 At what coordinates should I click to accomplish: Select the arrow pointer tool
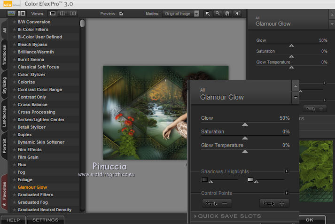pyautogui.click(x=208, y=14)
